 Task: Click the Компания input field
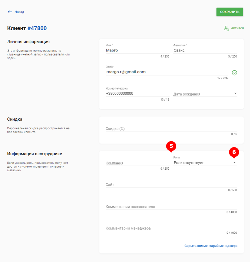coord(137,163)
